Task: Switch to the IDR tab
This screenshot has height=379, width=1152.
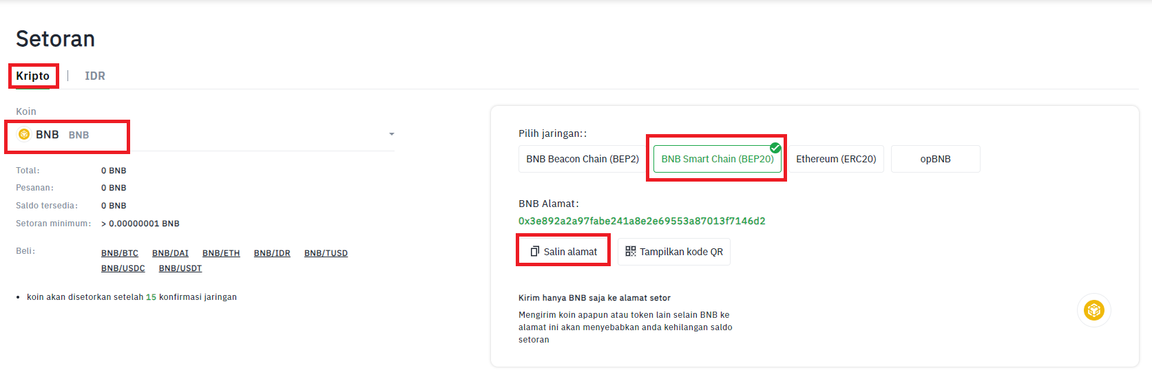Action: pos(95,76)
